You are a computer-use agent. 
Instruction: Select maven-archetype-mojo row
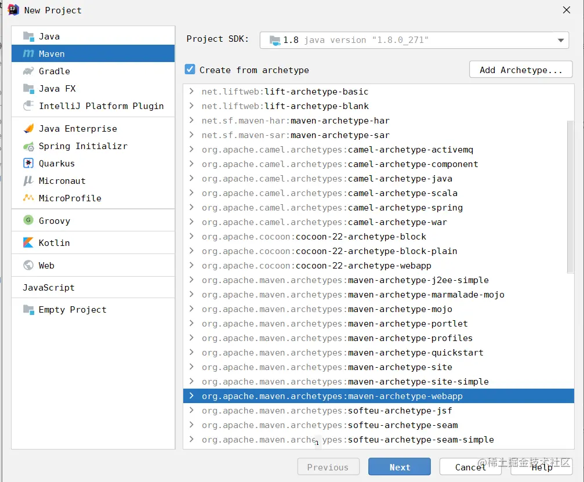coord(378,309)
